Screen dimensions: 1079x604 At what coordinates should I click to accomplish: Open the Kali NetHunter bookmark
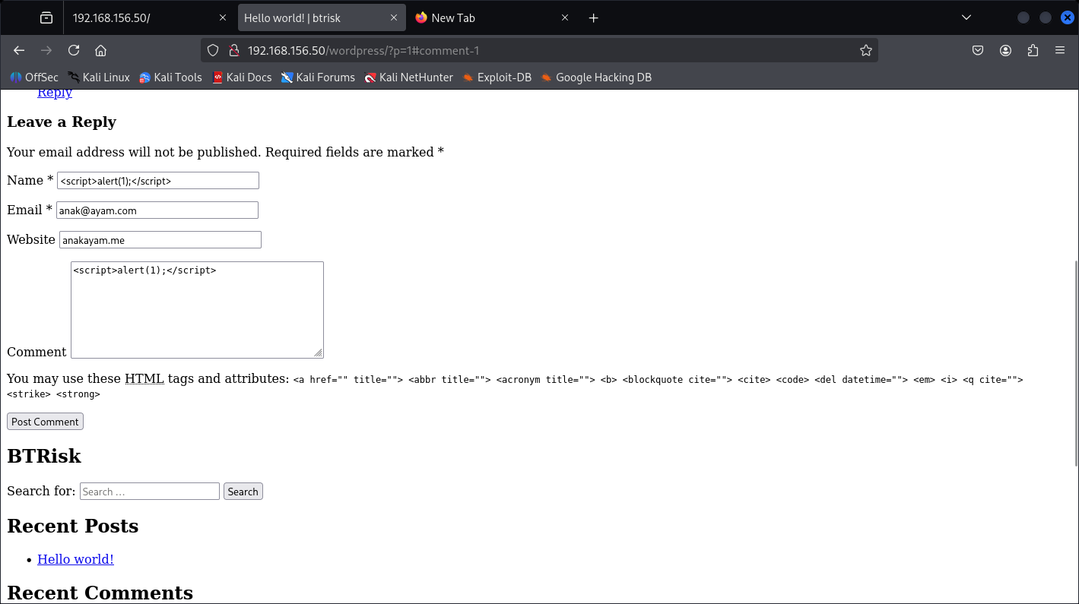408,77
